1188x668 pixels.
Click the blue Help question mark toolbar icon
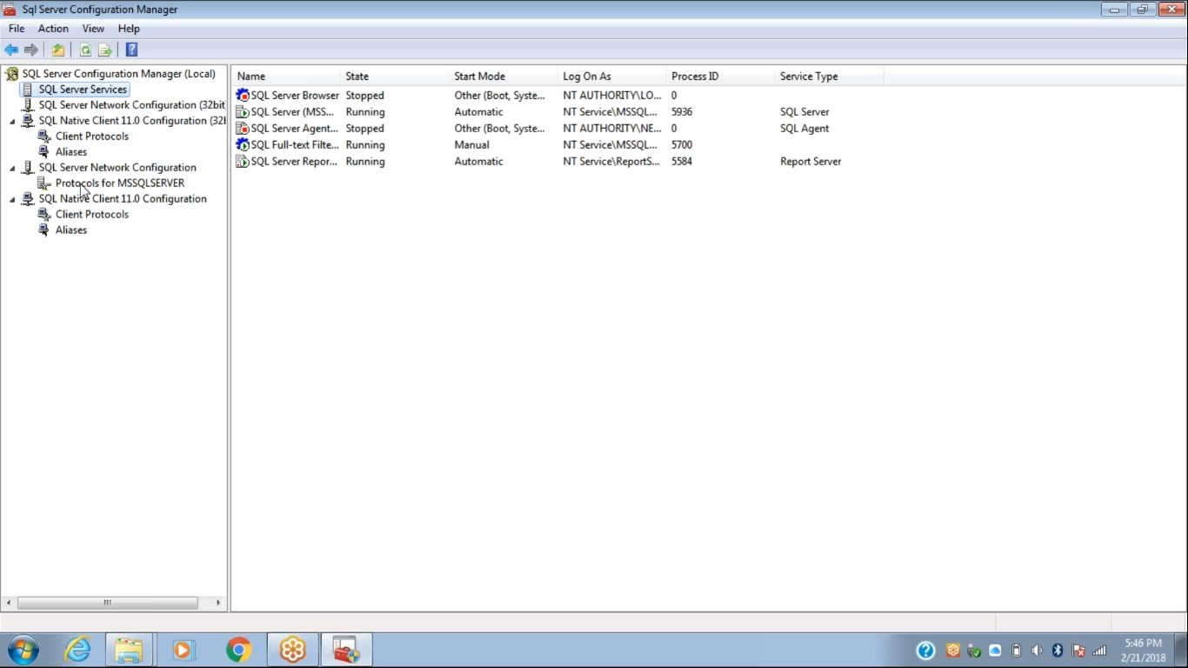tap(132, 50)
